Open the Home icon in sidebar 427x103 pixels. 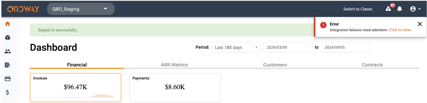tap(8, 24)
